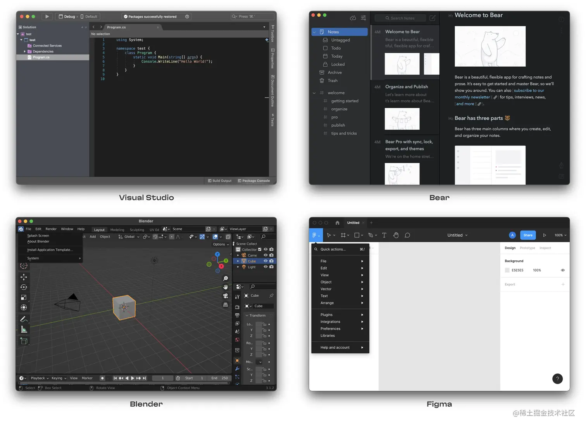586x428 pixels.
Task: Click the E5E5E5 background color swatch in Figma
Action: click(x=507, y=270)
